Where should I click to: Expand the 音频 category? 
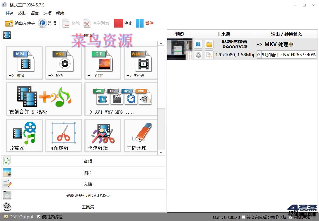coord(87,161)
